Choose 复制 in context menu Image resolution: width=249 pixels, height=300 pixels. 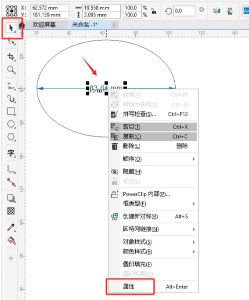(x=154, y=136)
